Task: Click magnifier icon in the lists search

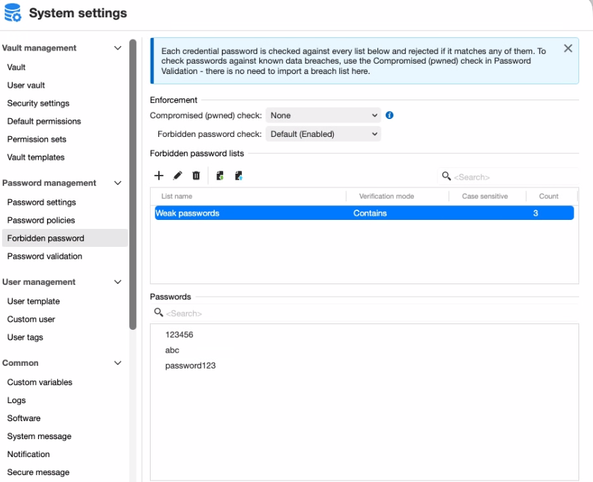Action: click(446, 176)
